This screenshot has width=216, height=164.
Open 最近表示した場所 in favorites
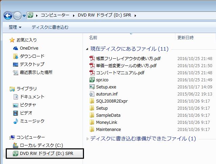click(x=36, y=73)
